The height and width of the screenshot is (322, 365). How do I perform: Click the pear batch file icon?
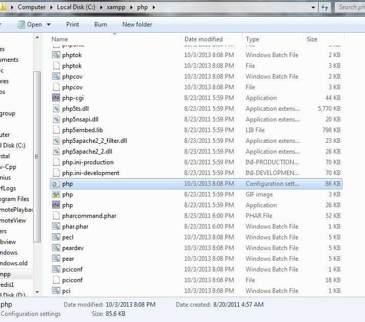point(56,259)
